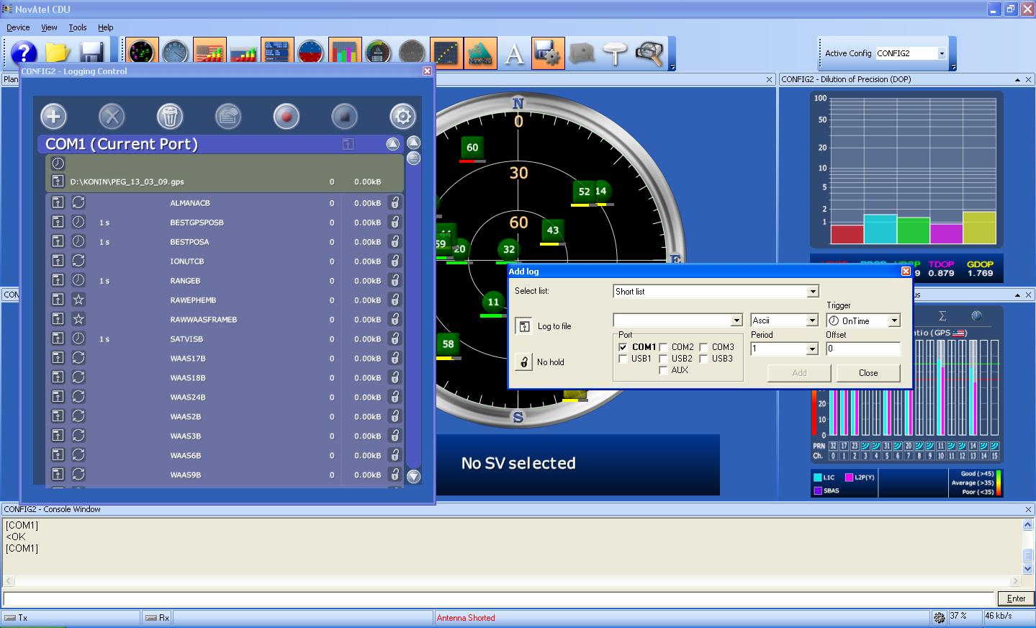
Task: Click the X remove button in Logging Control toolbar
Action: coord(112,116)
